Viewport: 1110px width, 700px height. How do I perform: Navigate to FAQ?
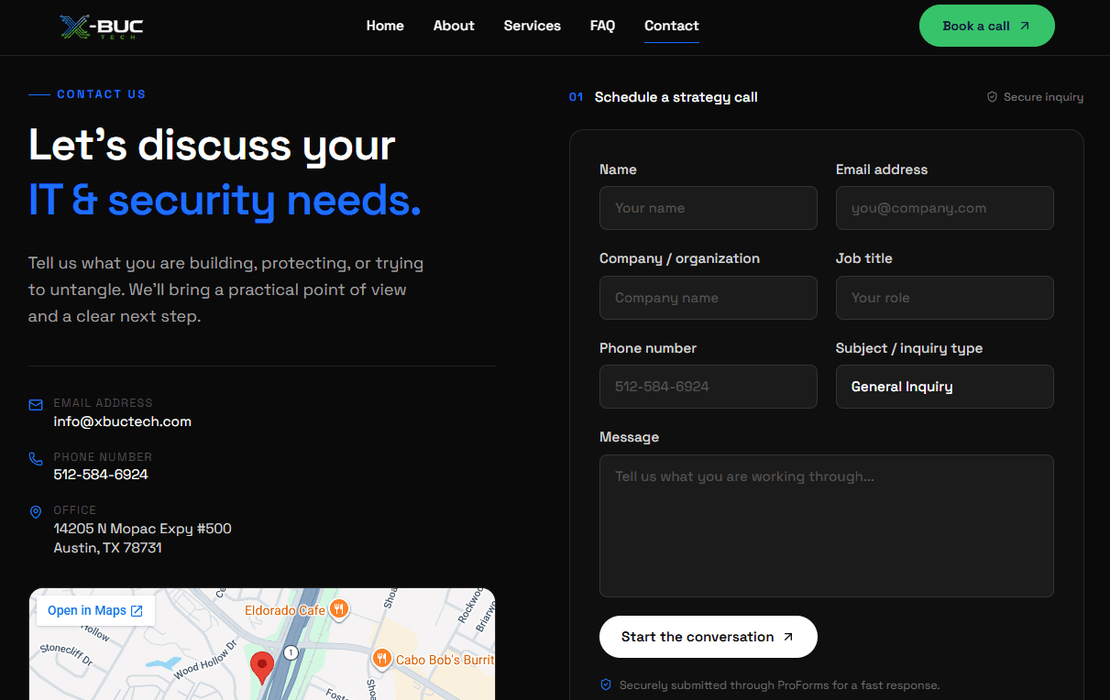click(x=602, y=26)
